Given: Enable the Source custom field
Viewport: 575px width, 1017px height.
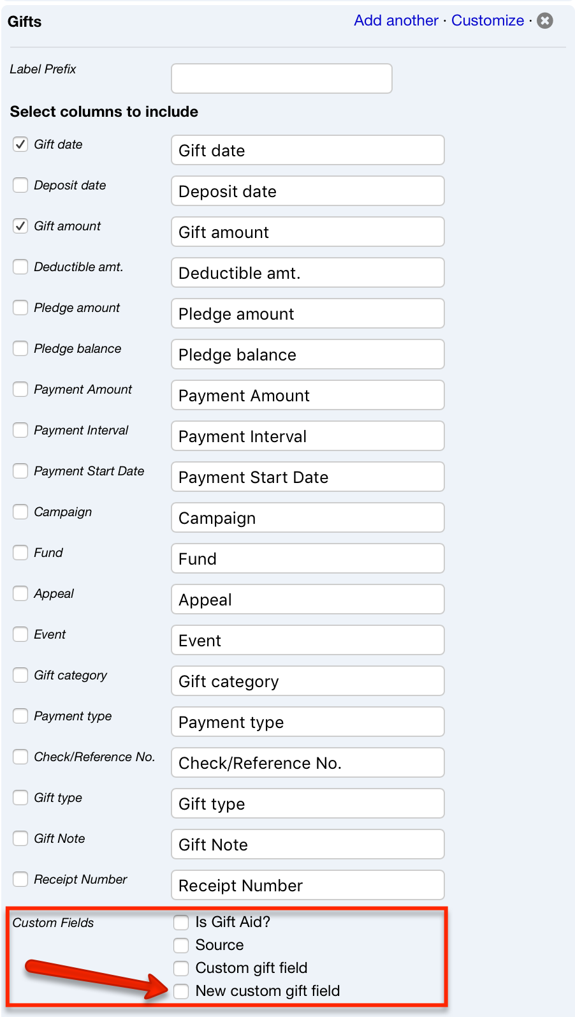Looking at the screenshot, I should click(181, 945).
